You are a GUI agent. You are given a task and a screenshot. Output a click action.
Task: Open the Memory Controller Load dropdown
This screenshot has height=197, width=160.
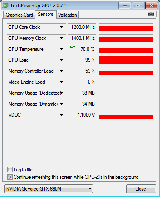point(61,71)
